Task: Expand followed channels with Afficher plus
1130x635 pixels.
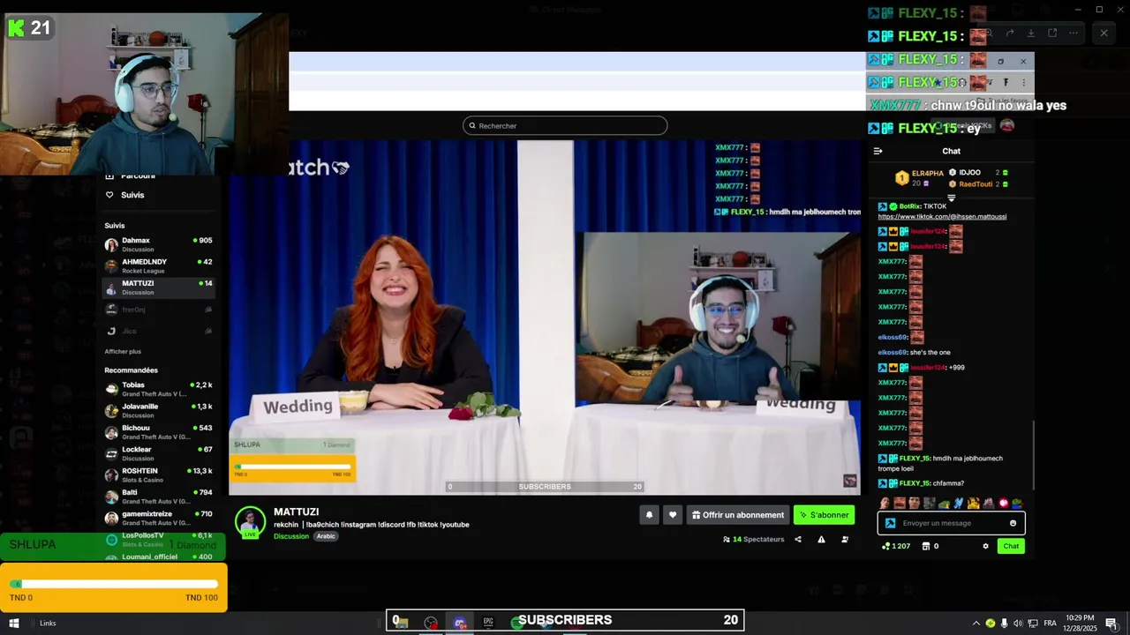Action: [x=123, y=352]
